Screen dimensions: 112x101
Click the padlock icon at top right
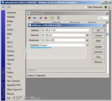109,7
